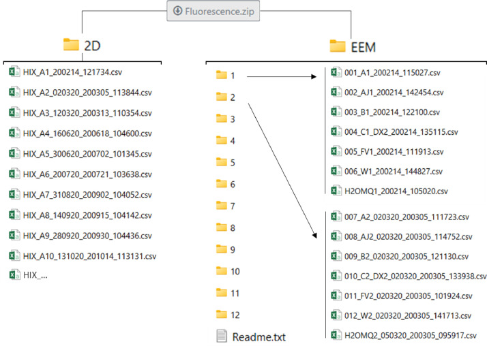Image resolution: width=487 pixels, height=346 pixels.
Task: Select 007_A2_020320_200305_111723.csv file name
Action: [407, 217]
